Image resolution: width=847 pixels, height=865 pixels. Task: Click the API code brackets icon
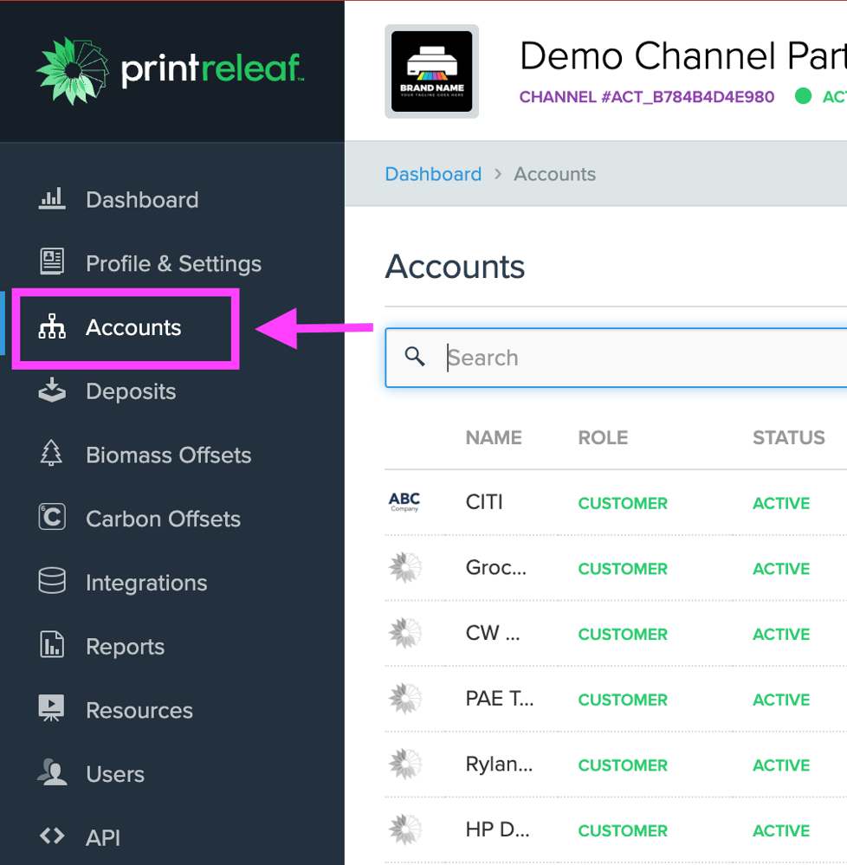tap(52, 836)
